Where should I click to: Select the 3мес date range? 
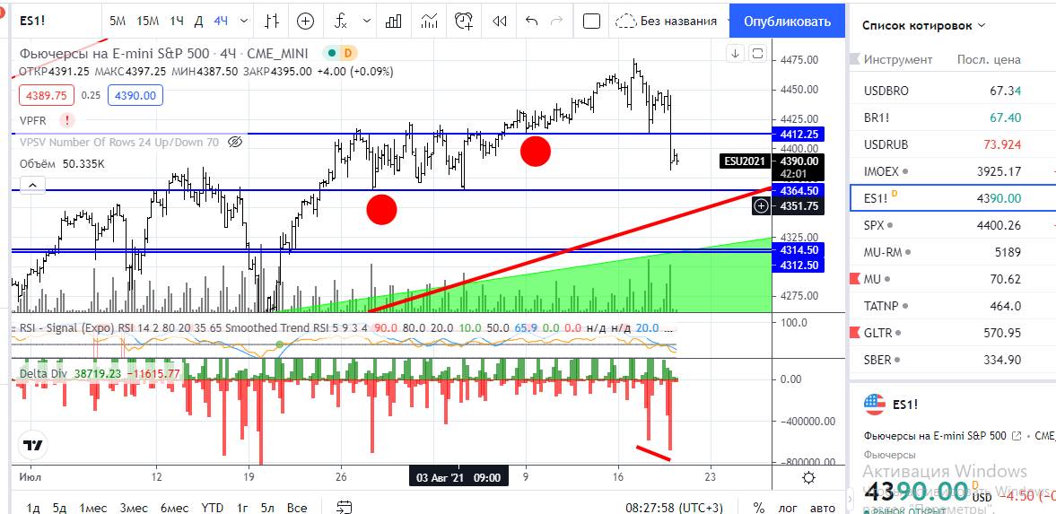tap(134, 508)
